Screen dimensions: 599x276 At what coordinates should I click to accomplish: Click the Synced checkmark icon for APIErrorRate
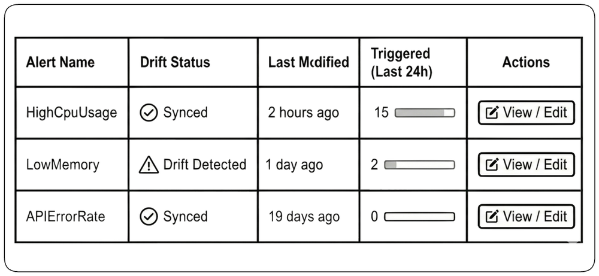[x=149, y=217]
